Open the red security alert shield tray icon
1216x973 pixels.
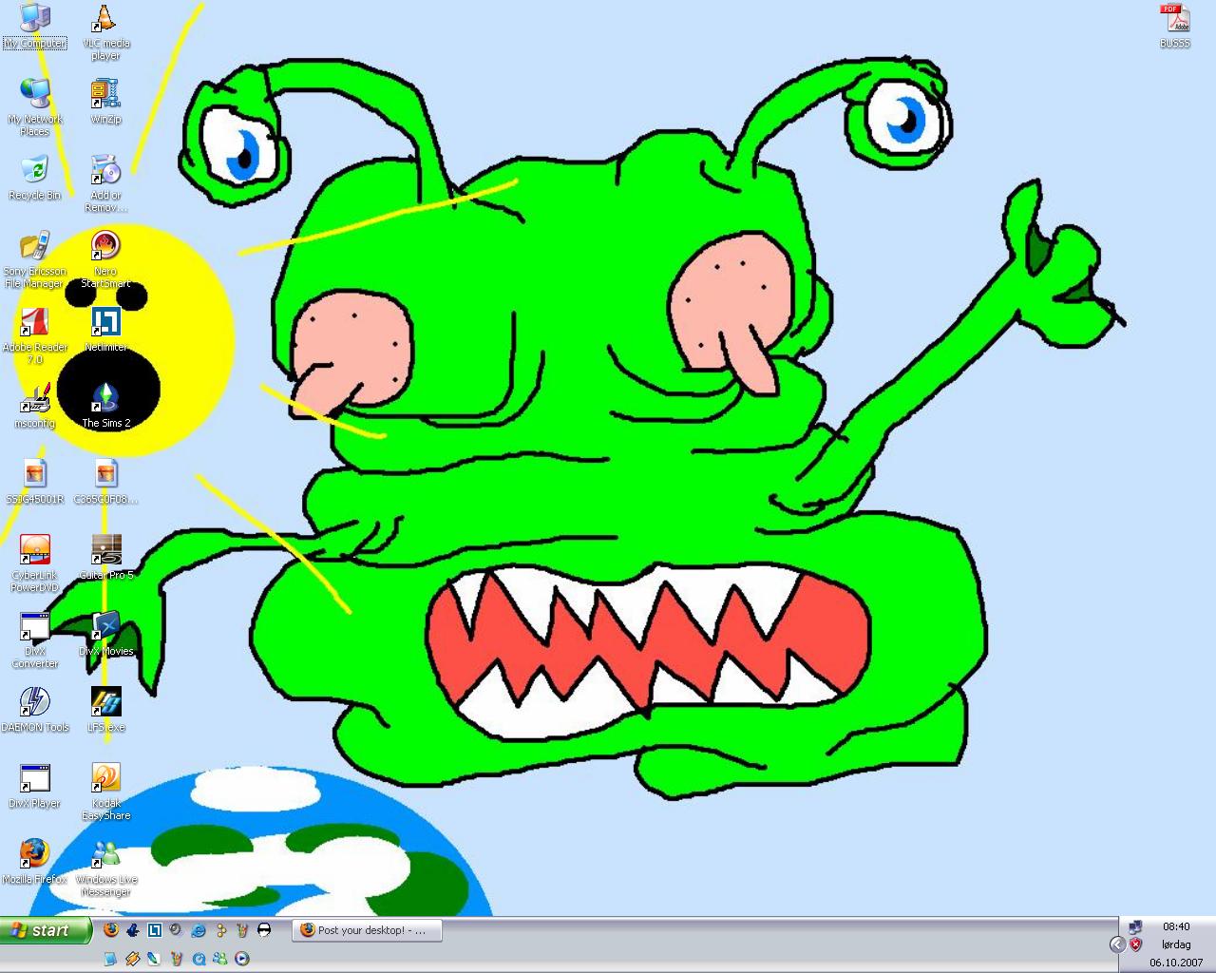click(x=1135, y=944)
